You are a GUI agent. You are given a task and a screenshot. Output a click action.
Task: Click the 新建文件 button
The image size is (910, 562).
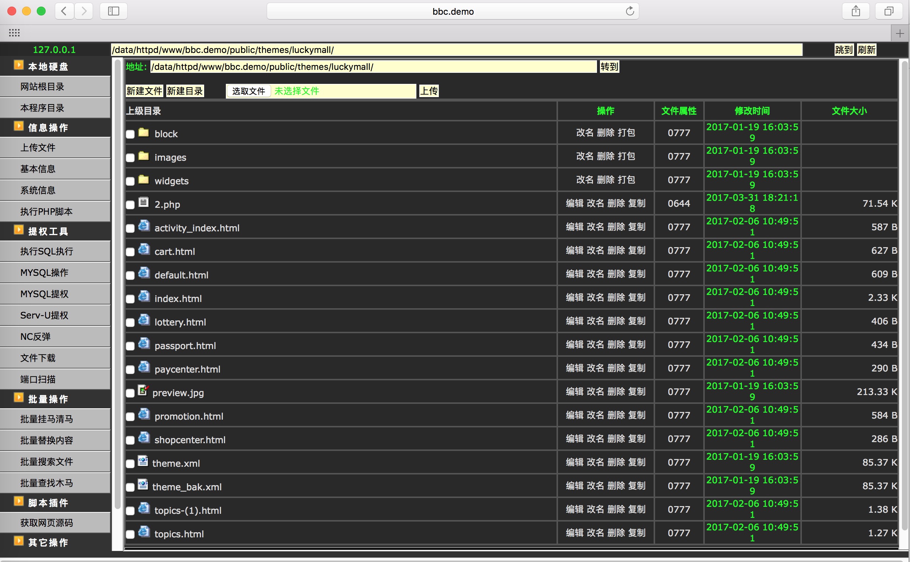pos(144,91)
